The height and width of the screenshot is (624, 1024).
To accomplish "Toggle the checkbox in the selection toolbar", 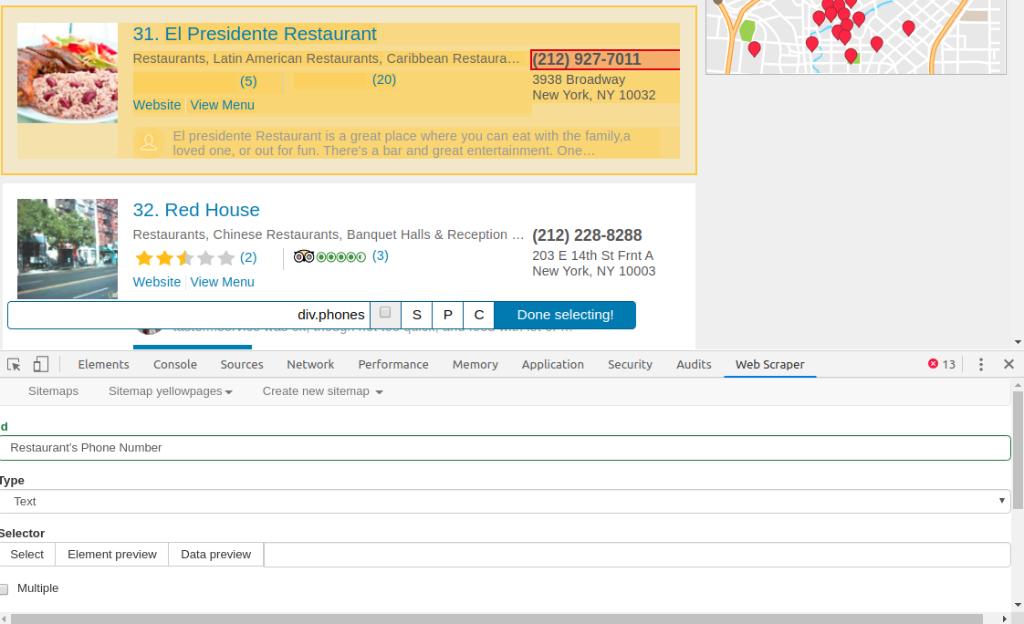I will [x=385, y=313].
